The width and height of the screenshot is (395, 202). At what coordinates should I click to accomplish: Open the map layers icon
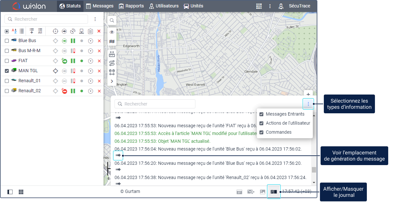click(x=112, y=42)
